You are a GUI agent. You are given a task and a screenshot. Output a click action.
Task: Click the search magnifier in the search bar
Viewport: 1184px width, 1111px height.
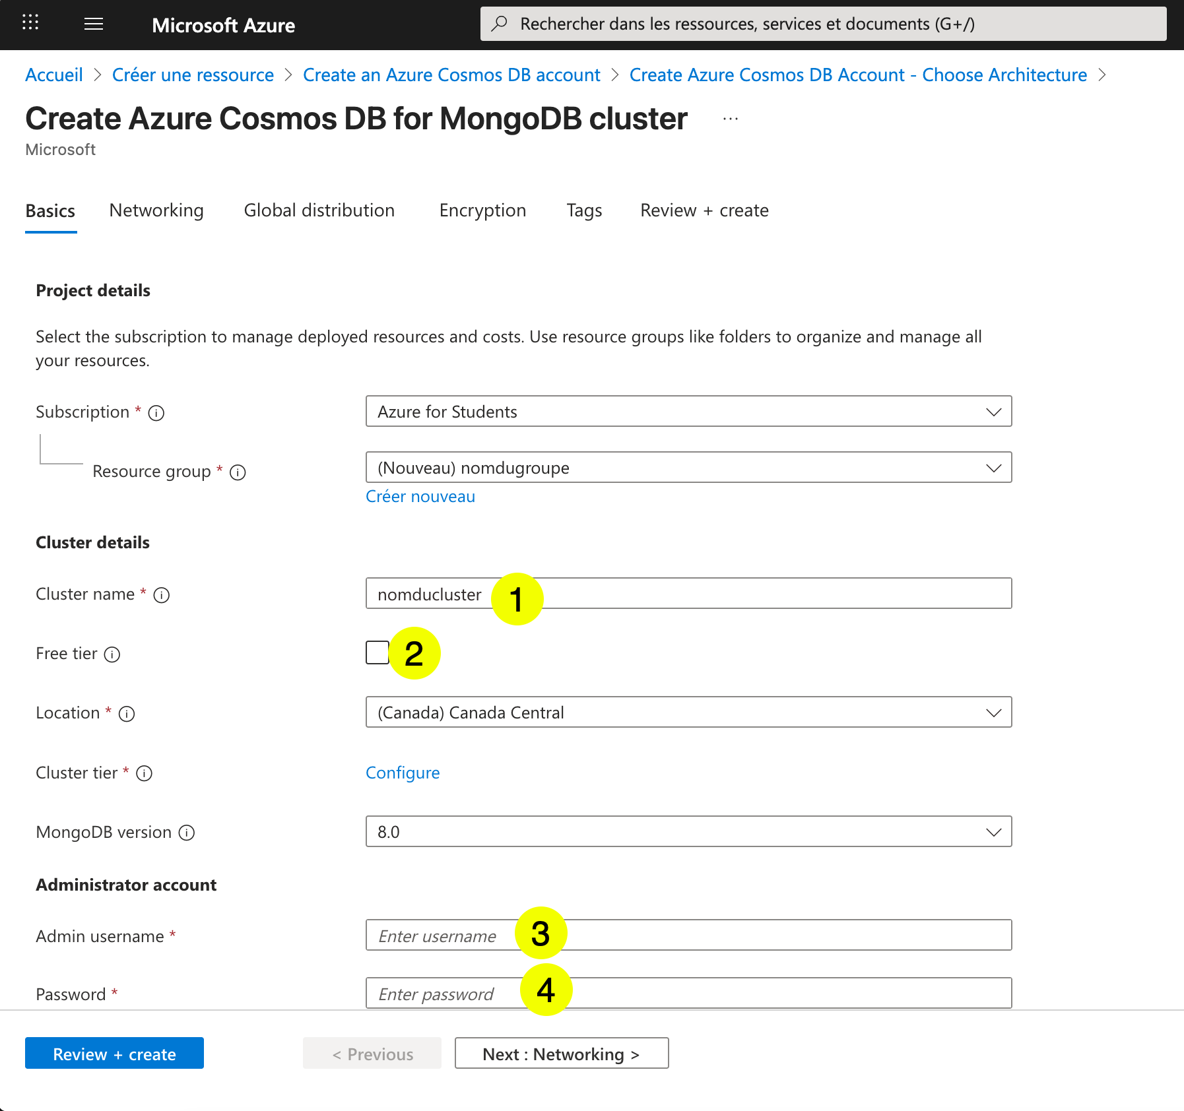(500, 23)
